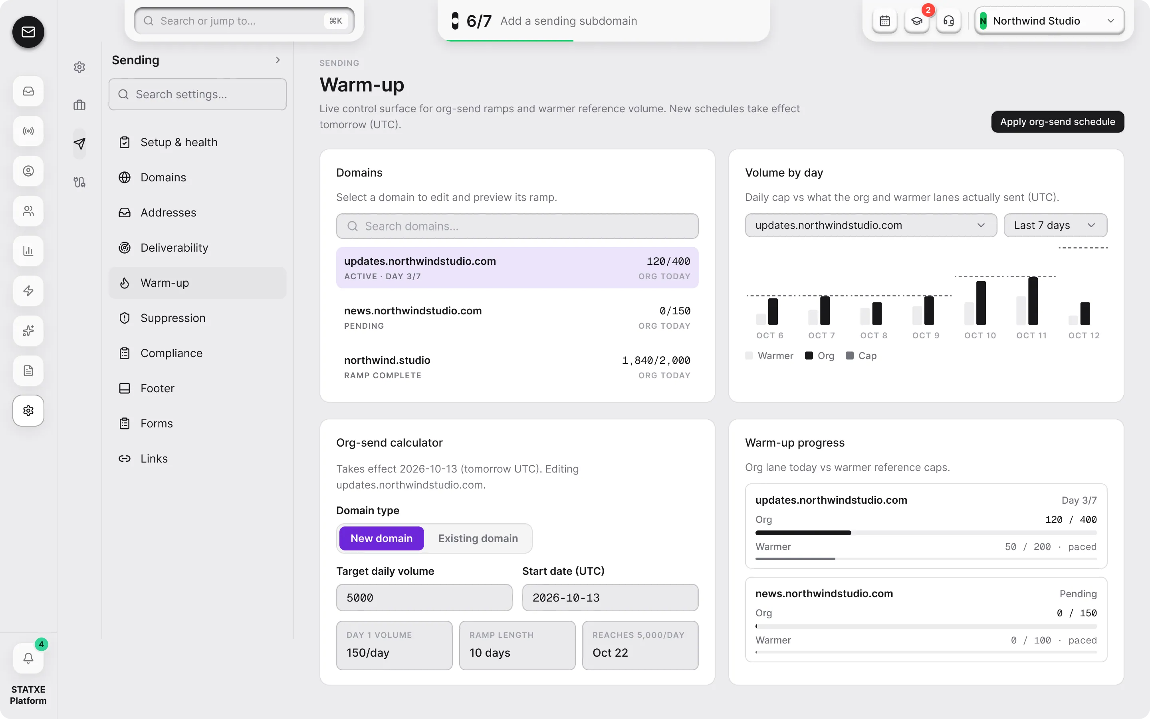
Task: Open the headset support icon
Action: 948,21
